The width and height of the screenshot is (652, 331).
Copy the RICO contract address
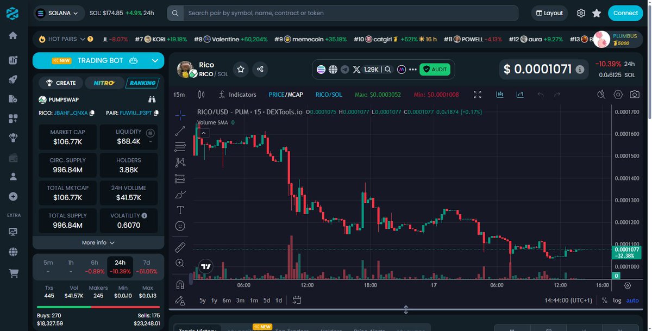click(92, 113)
